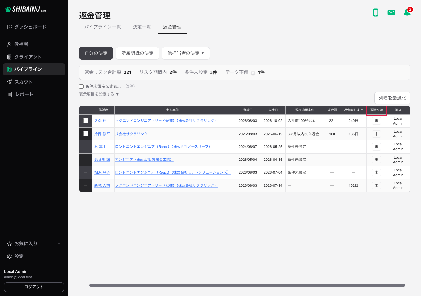
Task: Select the 所属組織の決定 filter
Action: click(x=137, y=53)
